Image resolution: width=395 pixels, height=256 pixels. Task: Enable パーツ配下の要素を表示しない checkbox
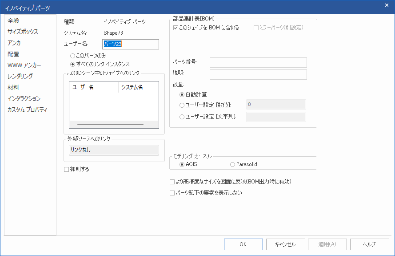click(x=206, y=193)
